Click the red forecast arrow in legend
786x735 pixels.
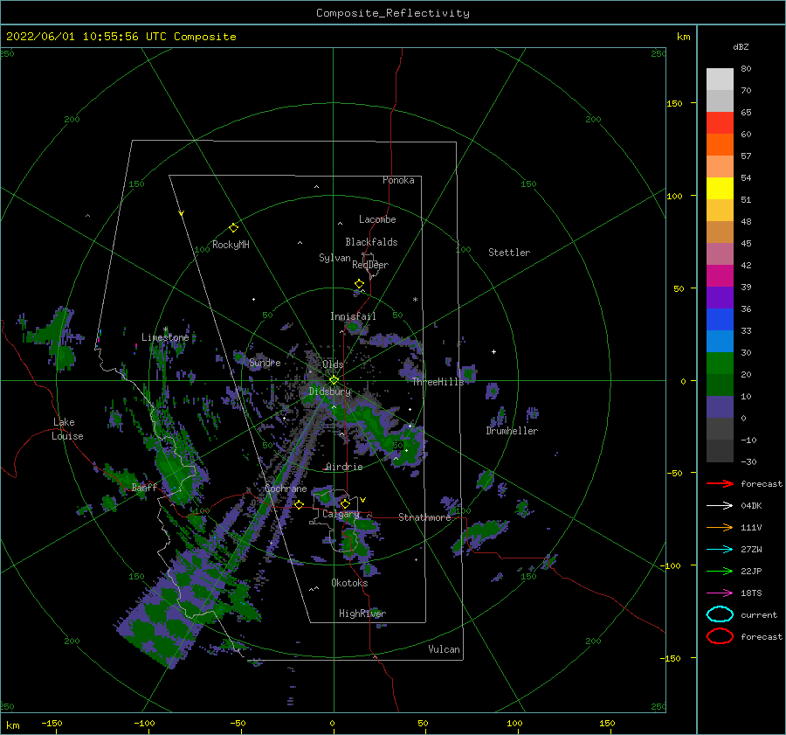720,483
